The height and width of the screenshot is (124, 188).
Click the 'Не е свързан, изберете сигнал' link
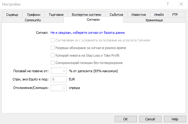tap(88, 33)
